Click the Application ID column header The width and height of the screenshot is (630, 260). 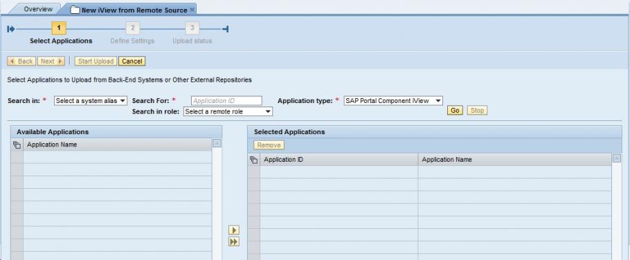click(x=339, y=160)
